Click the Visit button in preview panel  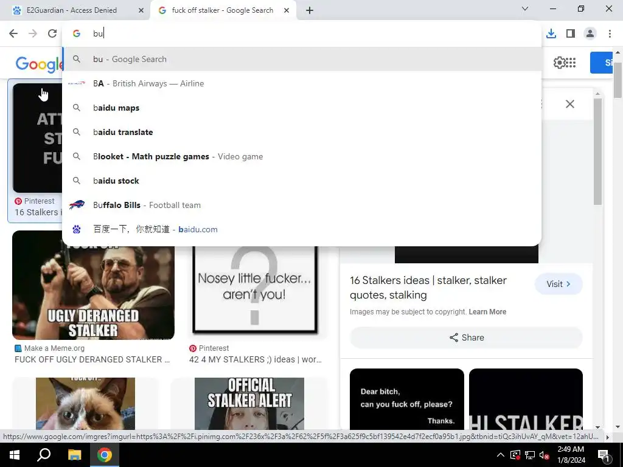[559, 284]
